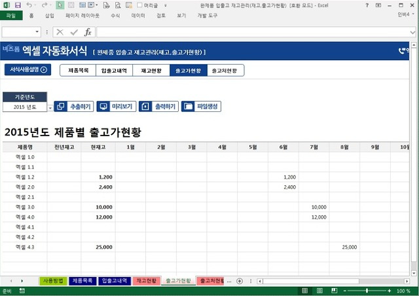Toggle the 머리글 checkbox

click(x=139, y=5)
